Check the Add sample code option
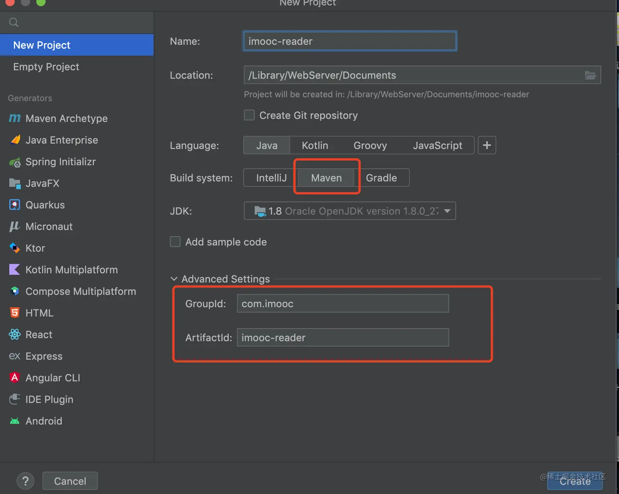The height and width of the screenshot is (494, 619). coord(175,242)
